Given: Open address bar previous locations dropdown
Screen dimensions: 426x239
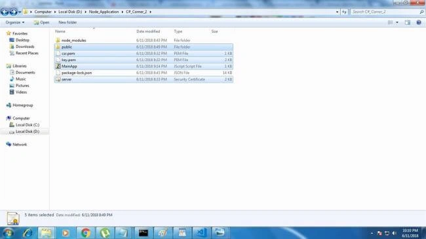Looking at the screenshot, I should 337,12.
